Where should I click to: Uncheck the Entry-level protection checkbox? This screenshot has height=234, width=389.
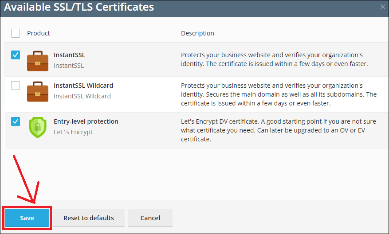click(16, 121)
